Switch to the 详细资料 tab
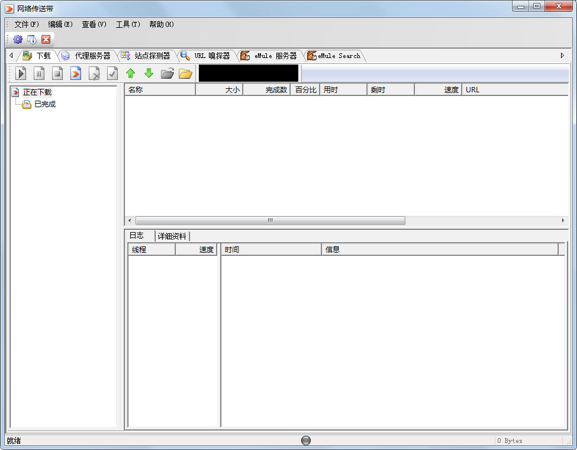 pos(172,236)
